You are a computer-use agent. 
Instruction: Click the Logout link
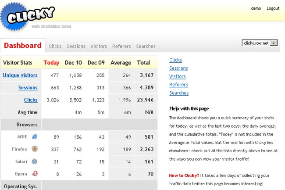tap(273, 9)
